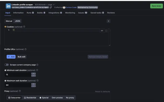Collapse the side panel with double-chevron button

point(109,21)
